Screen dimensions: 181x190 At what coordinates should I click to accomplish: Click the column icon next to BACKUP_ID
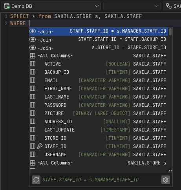(x=33, y=72)
